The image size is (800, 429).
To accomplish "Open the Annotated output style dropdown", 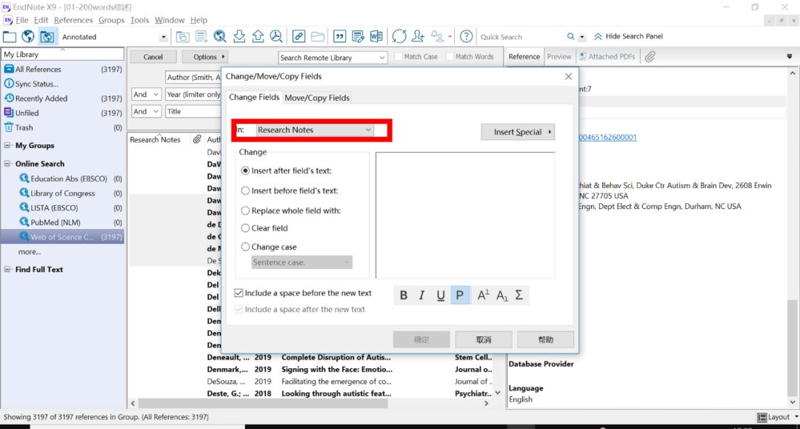I will [163, 37].
